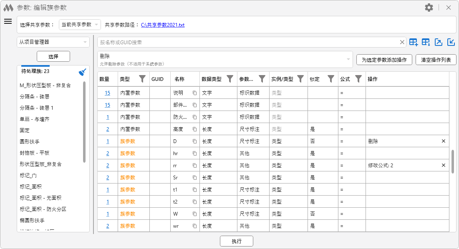
Task: Click the 为选定参数添加操作 button
Action: click(x=384, y=60)
